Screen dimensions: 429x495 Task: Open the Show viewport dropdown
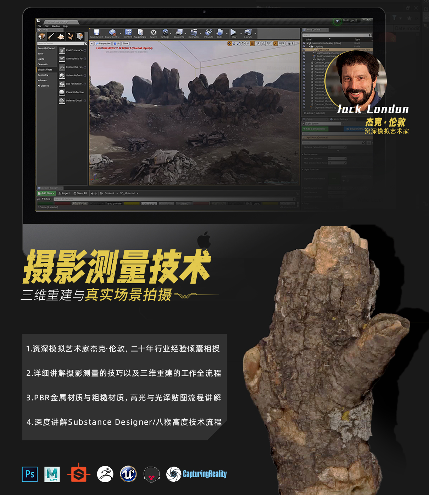(126, 44)
